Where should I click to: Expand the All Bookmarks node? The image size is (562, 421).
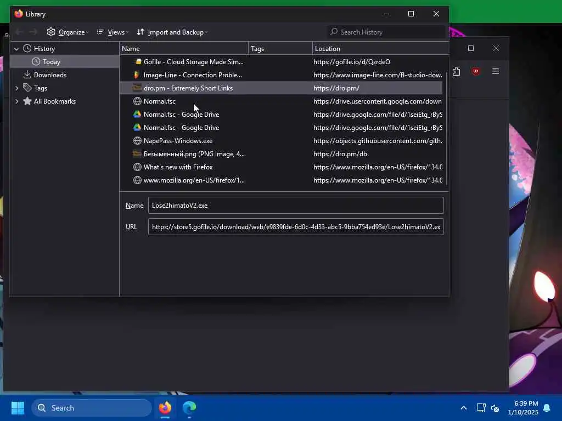click(16, 101)
